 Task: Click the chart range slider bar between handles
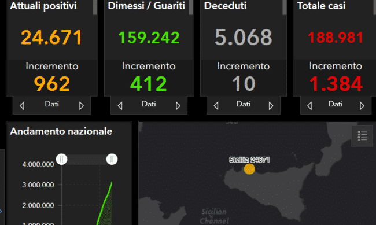[87, 160]
